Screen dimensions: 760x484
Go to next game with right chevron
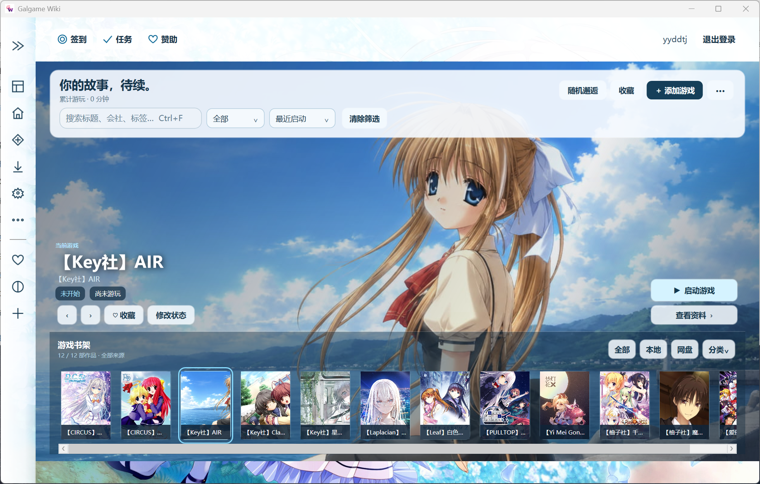(x=90, y=315)
